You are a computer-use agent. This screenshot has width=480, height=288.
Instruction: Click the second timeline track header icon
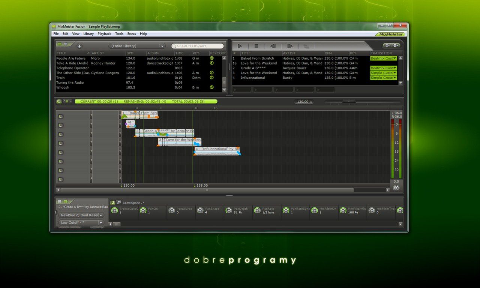(x=61, y=125)
